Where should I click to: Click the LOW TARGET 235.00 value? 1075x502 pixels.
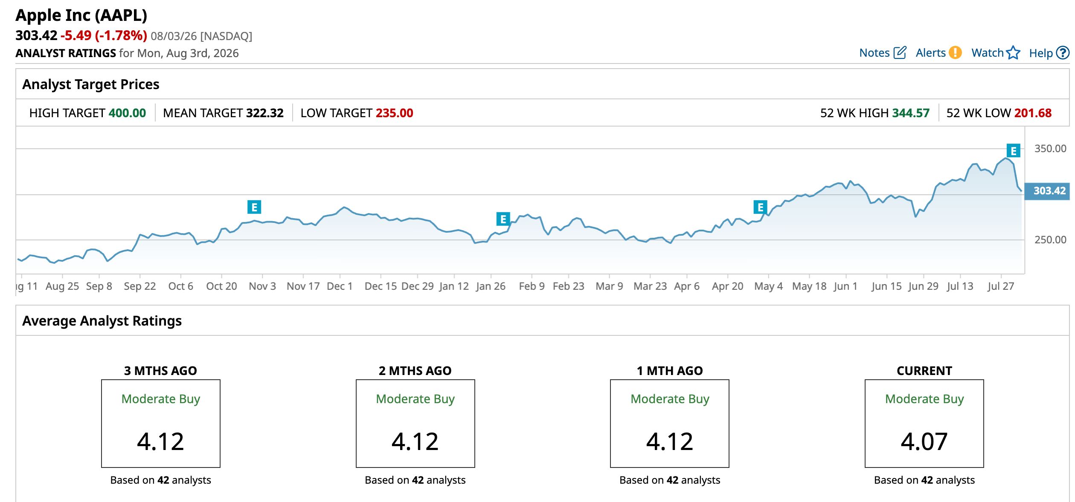click(x=395, y=113)
